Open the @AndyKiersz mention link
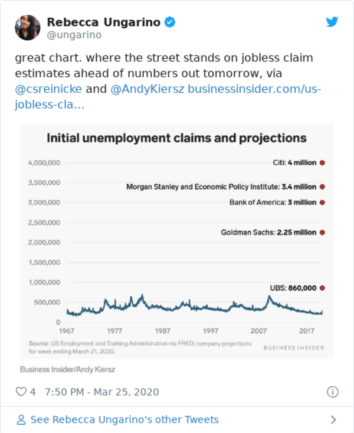The width and height of the screenshot is (354, 433). [147, 89]
